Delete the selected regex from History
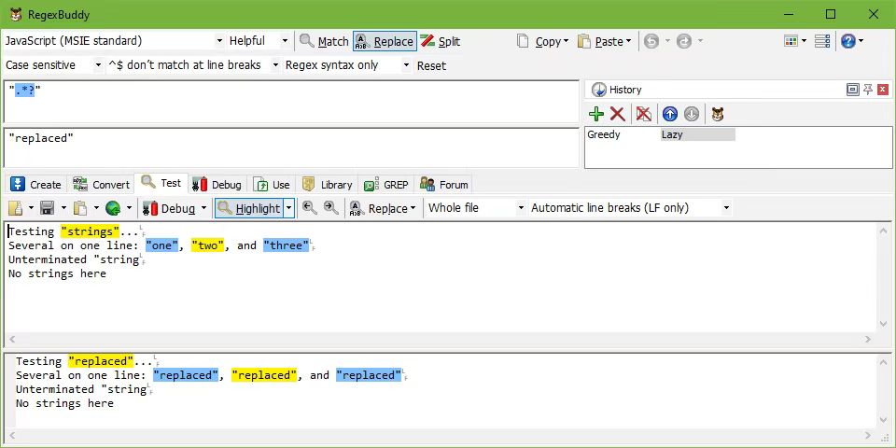Screen dimensions: 896x448 [x=618, y=114]
